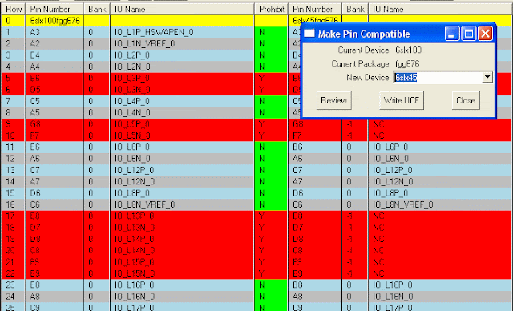
Task: Minimize the Make Pin Compatible dialog
Action: pyautogui.click(x=451, y=34)
